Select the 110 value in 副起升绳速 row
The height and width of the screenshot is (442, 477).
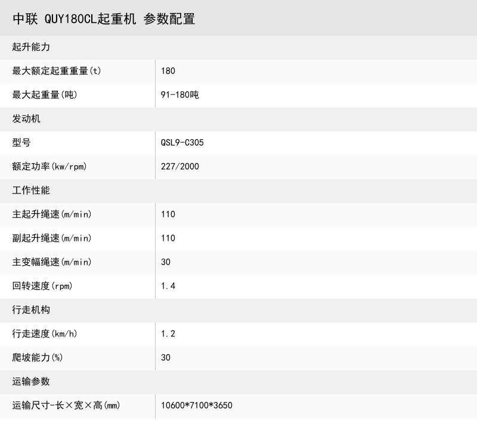(x=168, y=238)
